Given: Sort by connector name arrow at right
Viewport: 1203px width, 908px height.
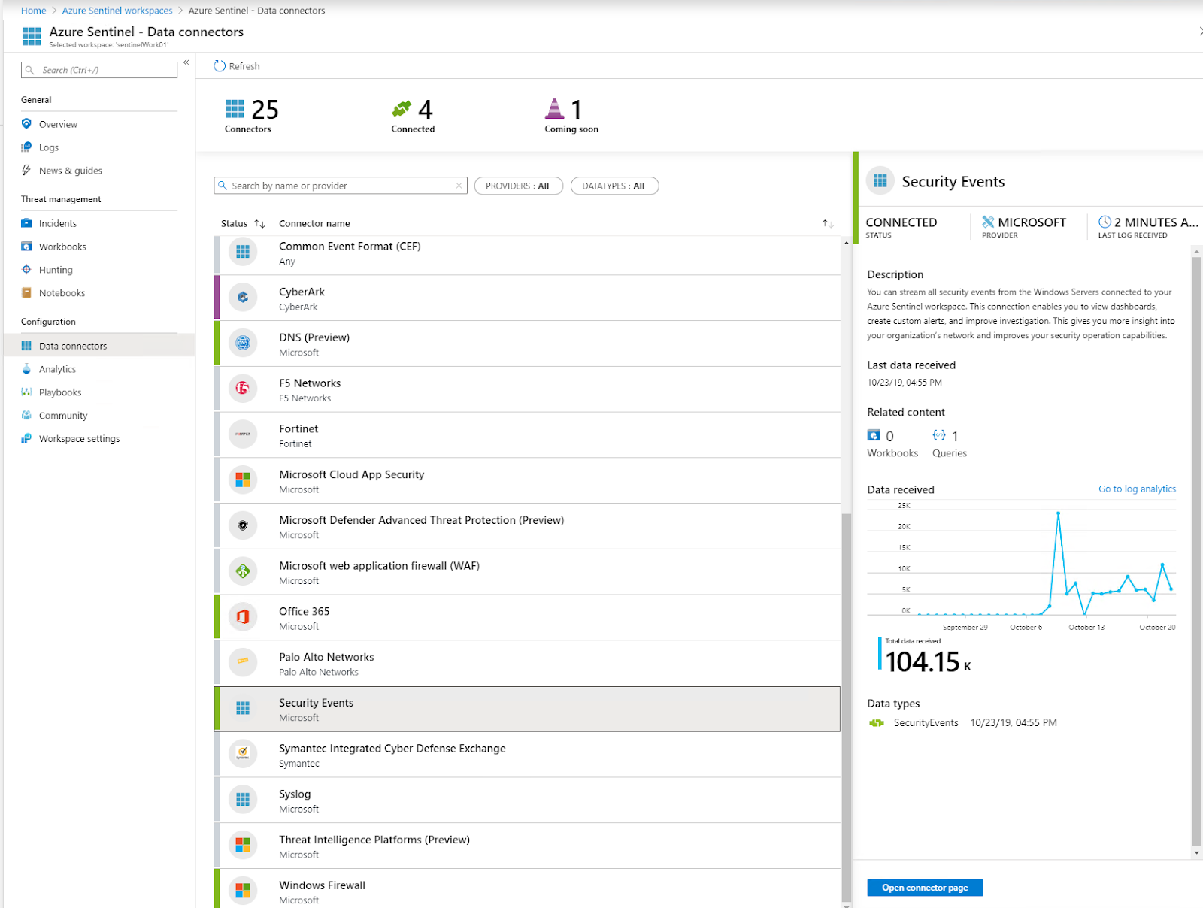Looking at the screenshot, I should [827, 224].
